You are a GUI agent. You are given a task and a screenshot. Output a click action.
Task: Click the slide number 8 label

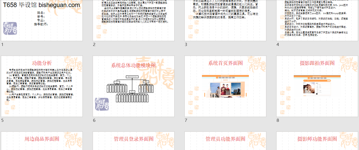coord(278,120)
